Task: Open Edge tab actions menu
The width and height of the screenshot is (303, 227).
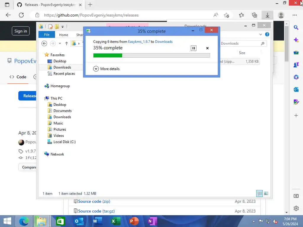Action: pos(7,5)
